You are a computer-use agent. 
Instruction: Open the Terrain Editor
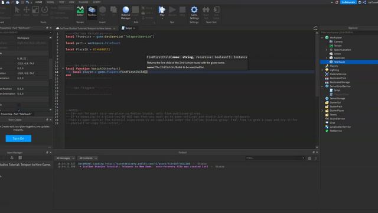coord(80,11)
